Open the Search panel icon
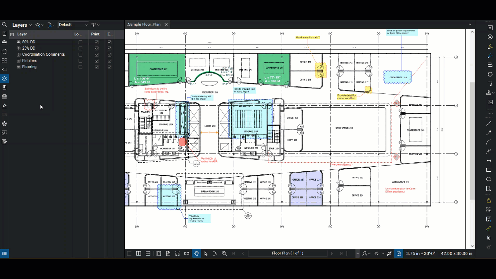The image size is (496, 279). (5, 24)
